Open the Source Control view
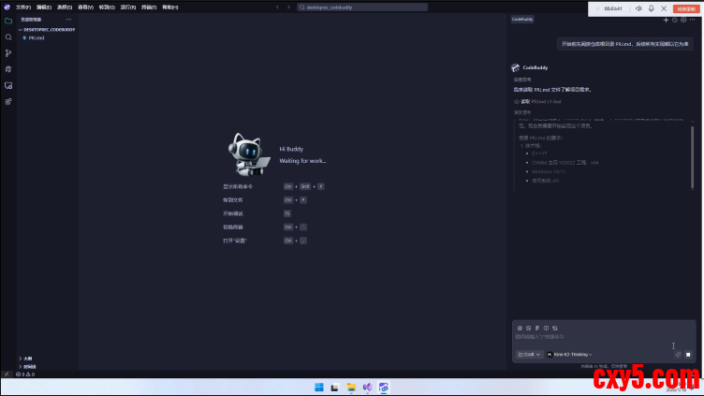 click(x=8, y=53)
